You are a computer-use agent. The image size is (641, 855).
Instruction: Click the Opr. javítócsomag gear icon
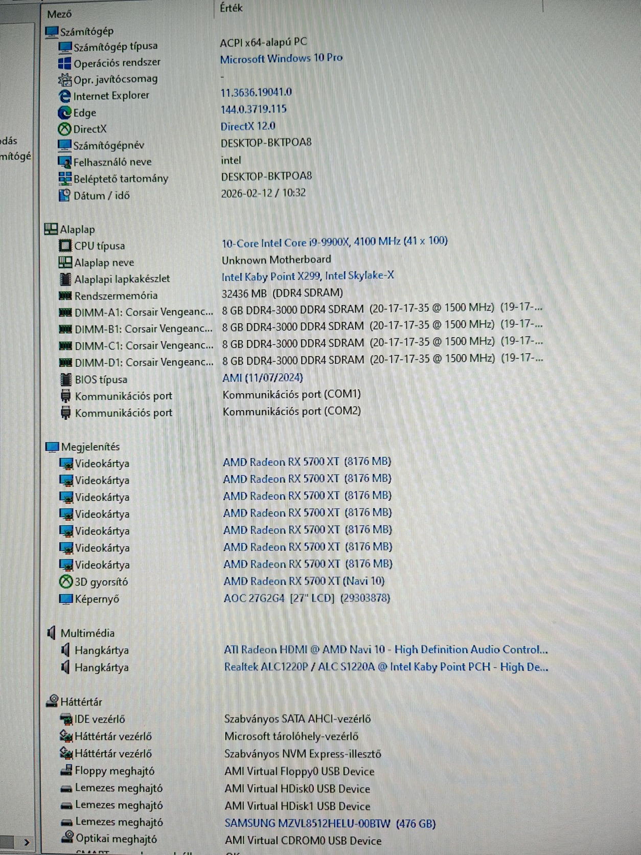[x=65, y=79]
